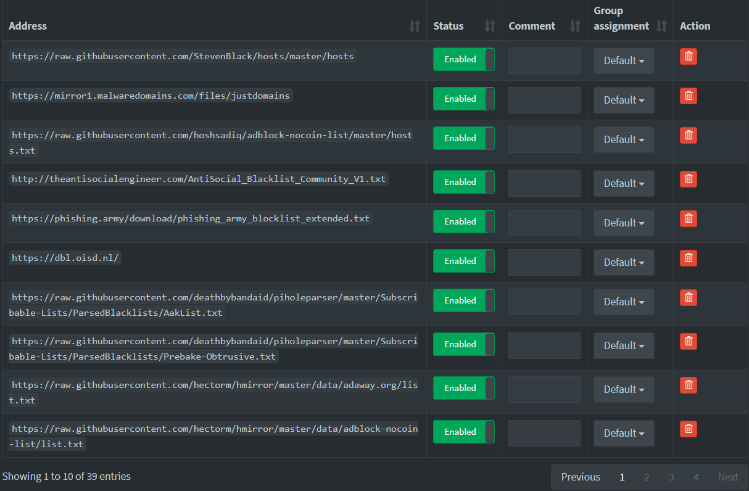Edit comment for AakList.txt row
The height and width of the screenshot is (491, 749).
pyautogui.click(x=544, y=302)
